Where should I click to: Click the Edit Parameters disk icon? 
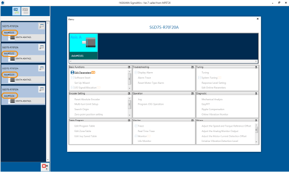tap(72, 73)
